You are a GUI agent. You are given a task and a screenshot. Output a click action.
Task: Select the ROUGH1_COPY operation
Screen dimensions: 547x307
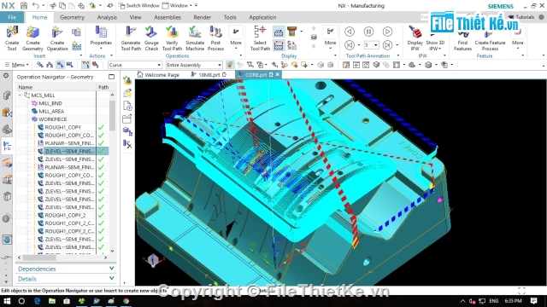click(62, 127)
